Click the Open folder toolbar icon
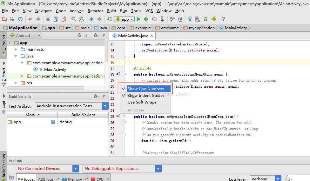The width and height of the screenshot is (310, 181). coord(4,19)
